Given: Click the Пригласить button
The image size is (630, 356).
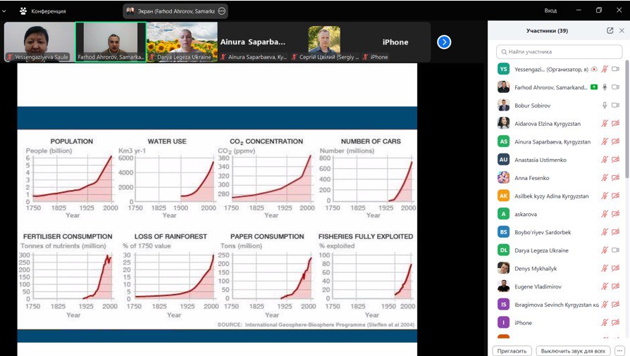Looking at the screenshot, I should [x=512, y=351].
